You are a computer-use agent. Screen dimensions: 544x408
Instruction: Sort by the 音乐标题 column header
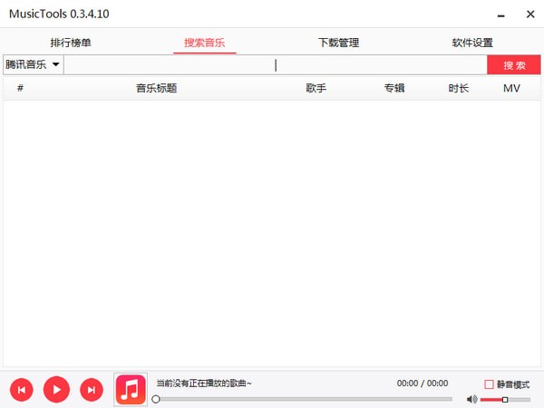tap(156, 89)
